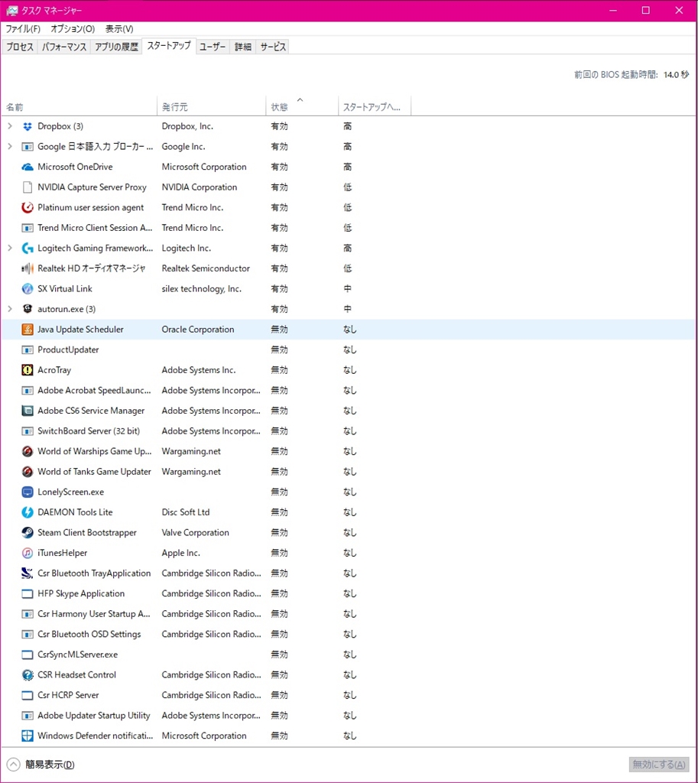Image resolution: width=698 pixels, height=783 pixels.
Task: Click the autorun.exe icon
Action: point(28,309)
